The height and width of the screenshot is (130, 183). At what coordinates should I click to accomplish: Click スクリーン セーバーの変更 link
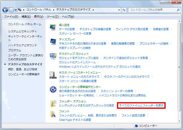pos(75,34)
